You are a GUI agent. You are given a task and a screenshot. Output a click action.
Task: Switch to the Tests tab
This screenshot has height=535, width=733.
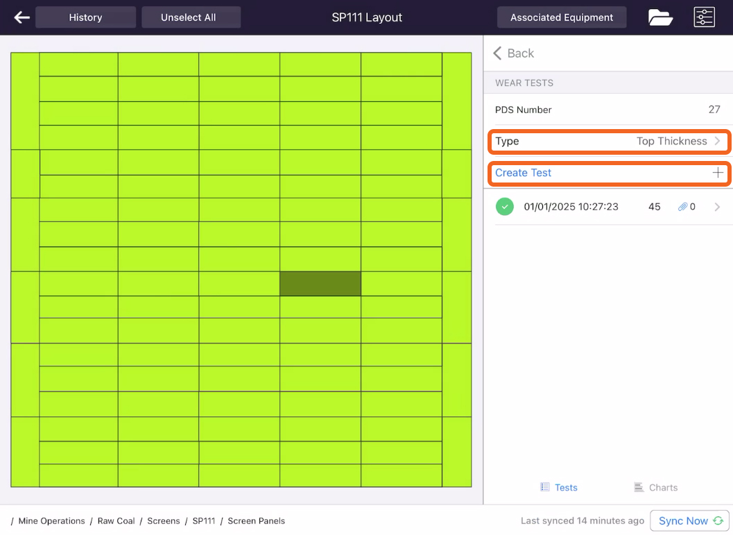click(559, 487)
